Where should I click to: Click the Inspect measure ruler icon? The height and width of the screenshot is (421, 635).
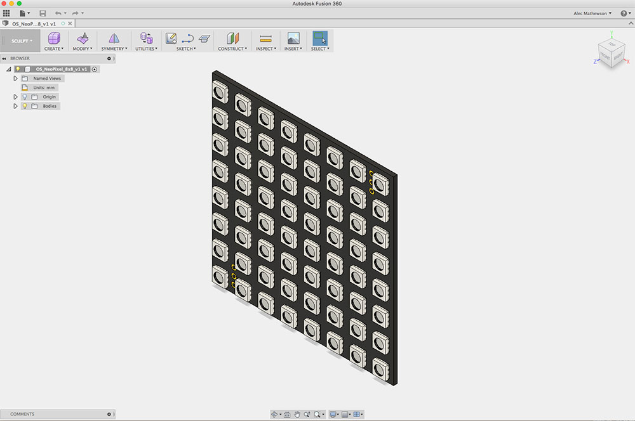(265, 39)
